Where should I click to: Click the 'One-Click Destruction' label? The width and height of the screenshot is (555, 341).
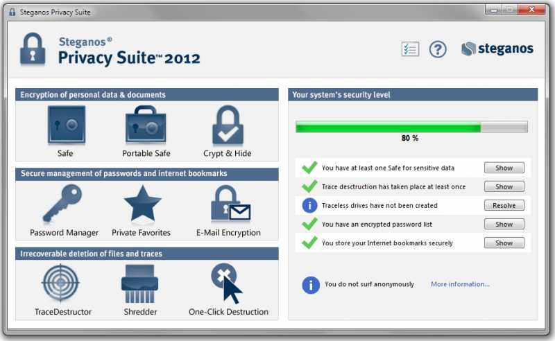point(228,312)
